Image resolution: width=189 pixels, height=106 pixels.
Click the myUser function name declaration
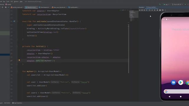30,71
